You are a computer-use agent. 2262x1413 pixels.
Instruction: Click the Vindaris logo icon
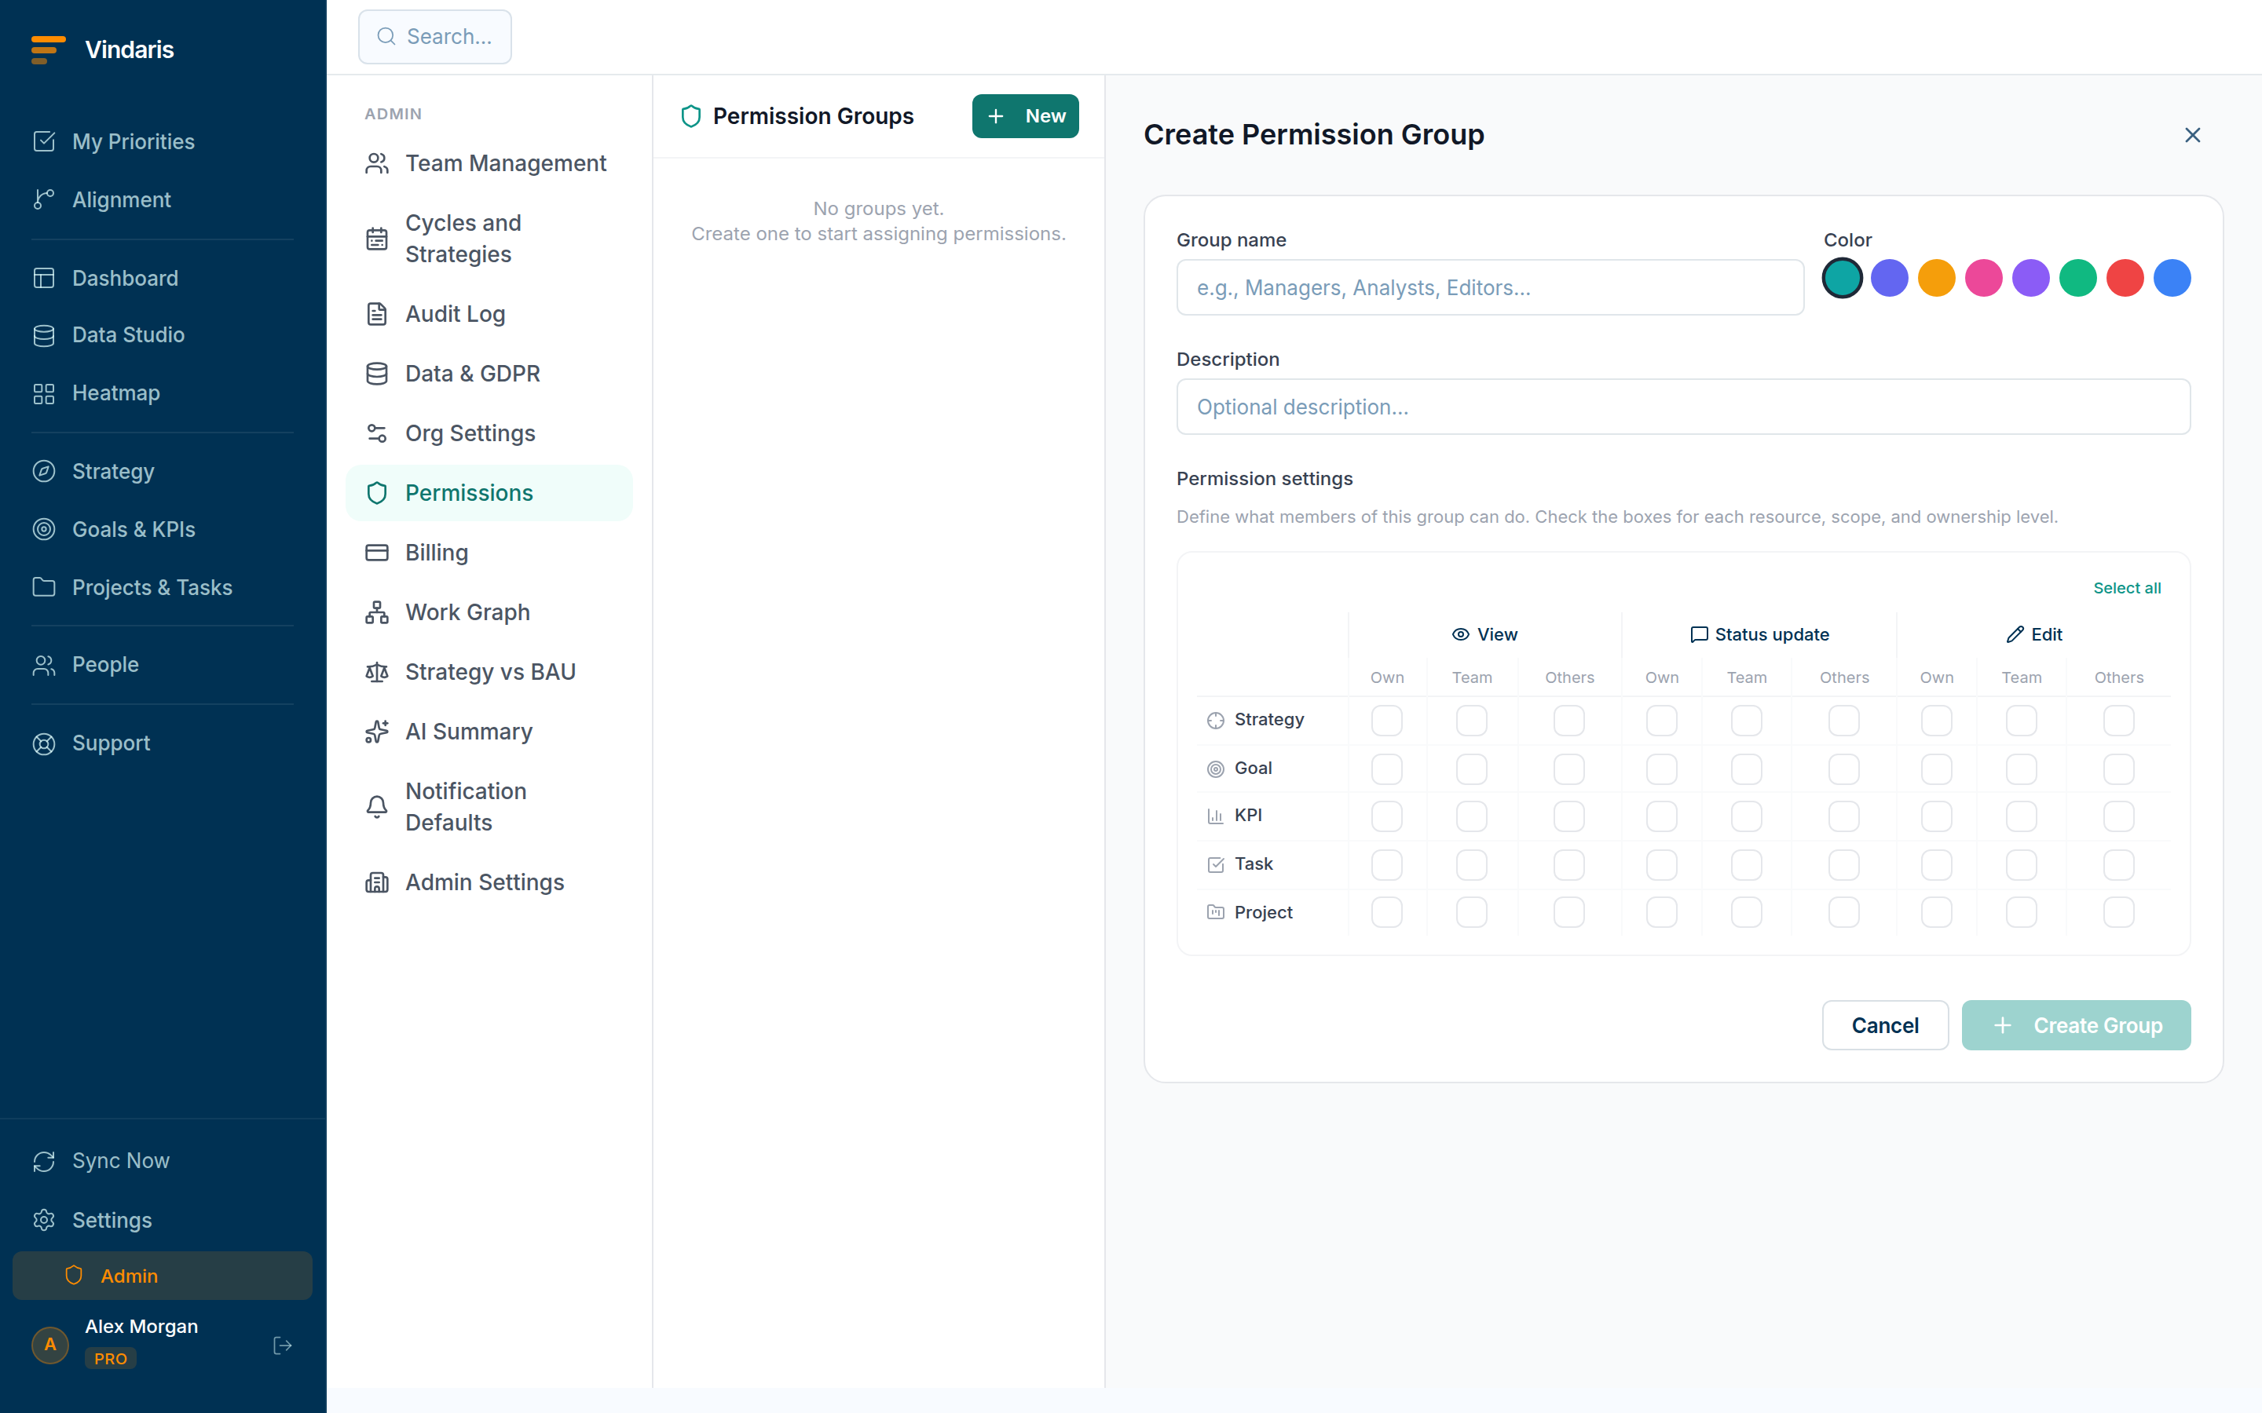click(48, 49)
